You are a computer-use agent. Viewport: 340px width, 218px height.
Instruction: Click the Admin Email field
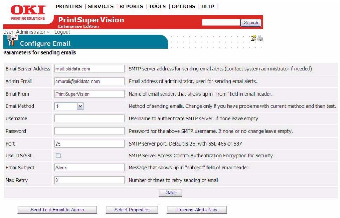point(89,82)
